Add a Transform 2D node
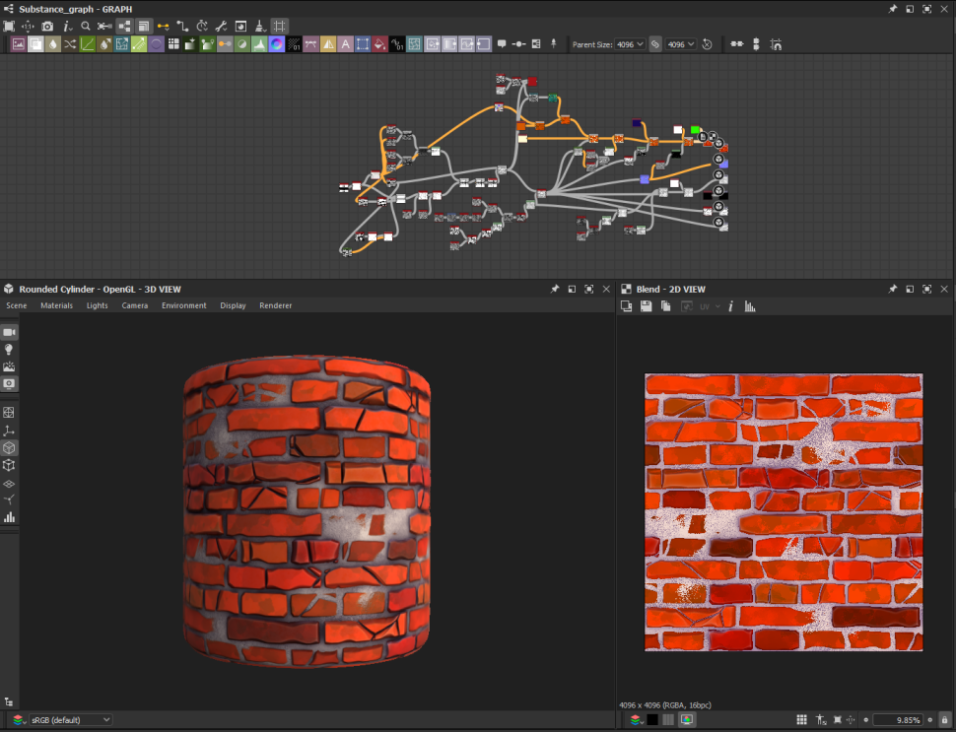The image size is (956, 732). tap(362, 44)
